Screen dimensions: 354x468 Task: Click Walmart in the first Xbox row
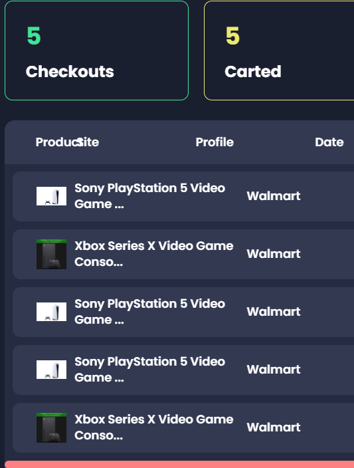[x=274, y=254]
